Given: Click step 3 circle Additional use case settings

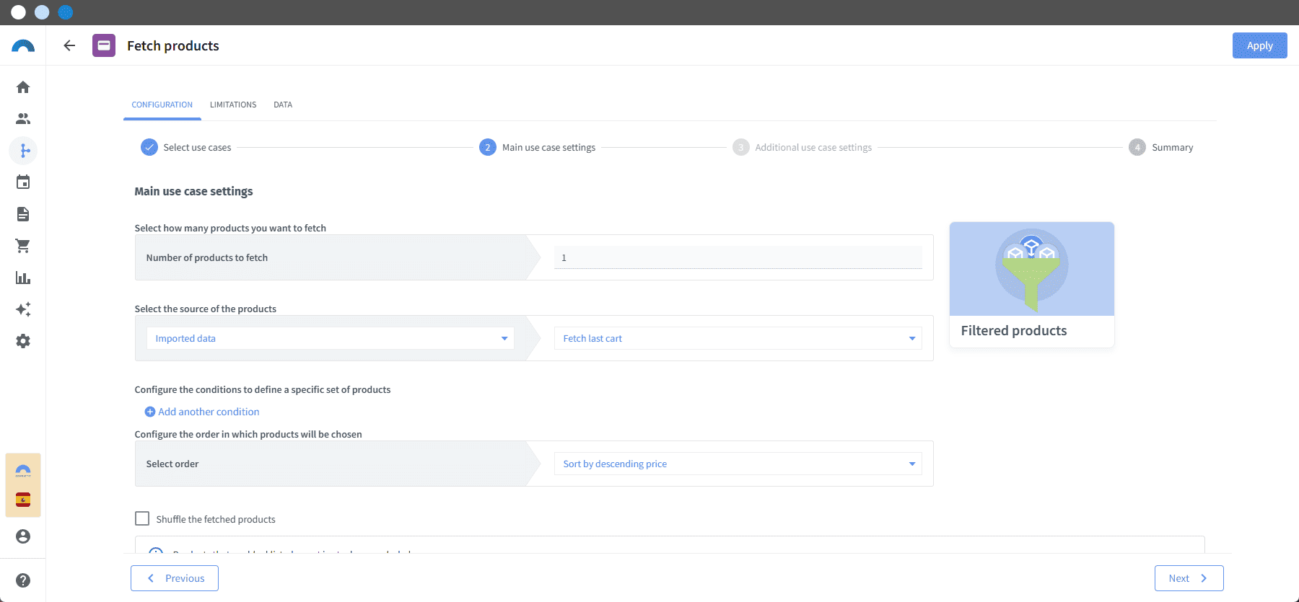Looking at the screenshot, I should [741, 147].
